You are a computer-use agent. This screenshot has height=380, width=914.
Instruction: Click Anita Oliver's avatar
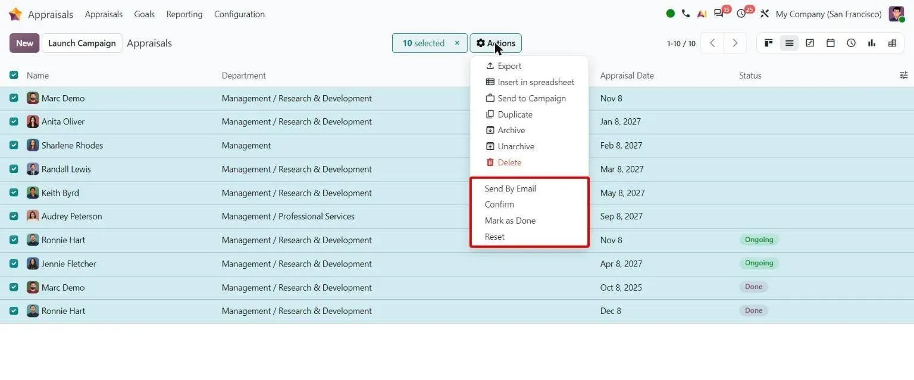(33, 121)
